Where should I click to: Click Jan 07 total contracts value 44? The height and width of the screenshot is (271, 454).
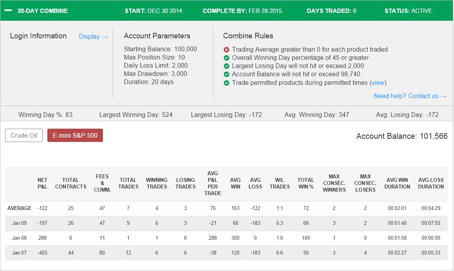[x=71, y=253]
